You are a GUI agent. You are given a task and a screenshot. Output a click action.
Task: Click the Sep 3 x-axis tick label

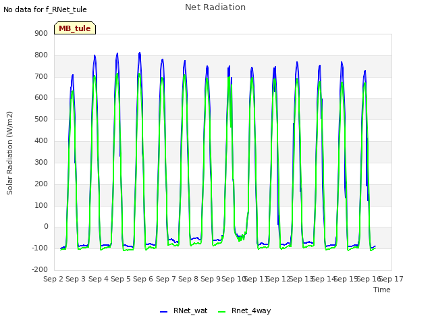(x=76, y=279)
